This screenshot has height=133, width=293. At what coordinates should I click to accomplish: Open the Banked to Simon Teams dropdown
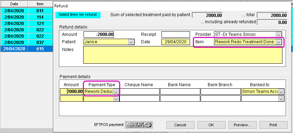click(281, 91)
